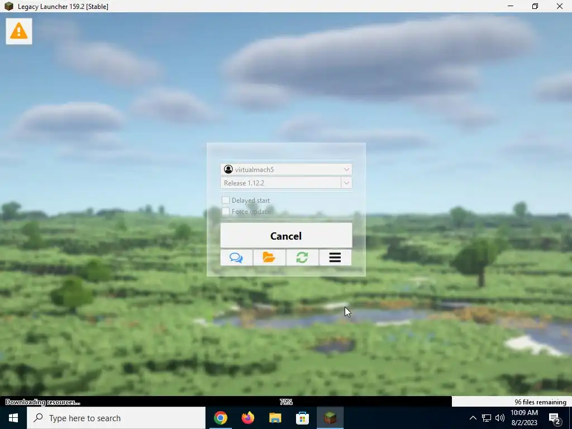Click the Legacy Launcher taskbar icon
The height and width of the screenshot is (429, 572).
click(330, 418)
